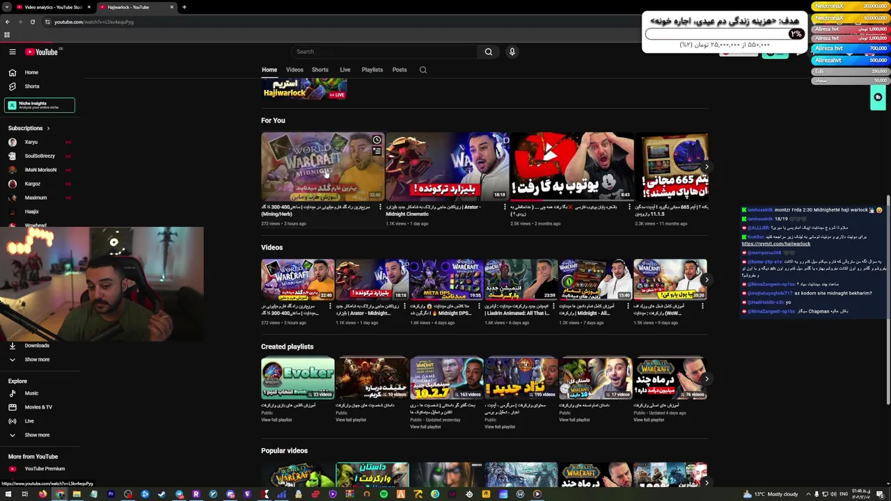The height and width of the screenshot is (501, 891).
Task: Open the Evoker playlist thumbnail
Action: click(297, 378)
